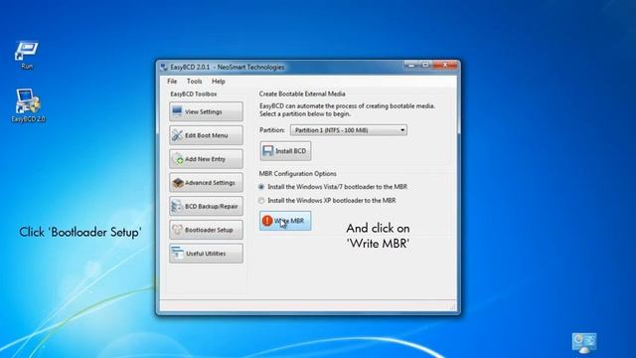The width and height of the screenshot is (636, 358).
Task: Expand the Partition dropdown list
Action: [402, 130]
